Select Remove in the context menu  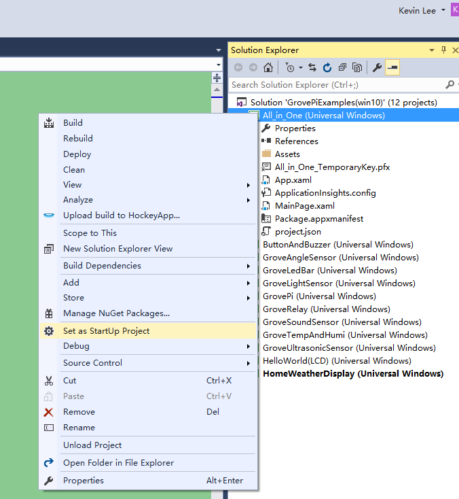tap(148, 412)
